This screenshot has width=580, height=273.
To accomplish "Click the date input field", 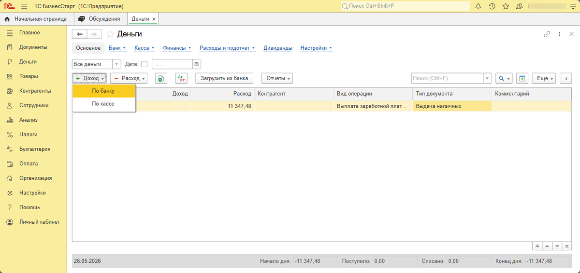I will click(172, 64).
